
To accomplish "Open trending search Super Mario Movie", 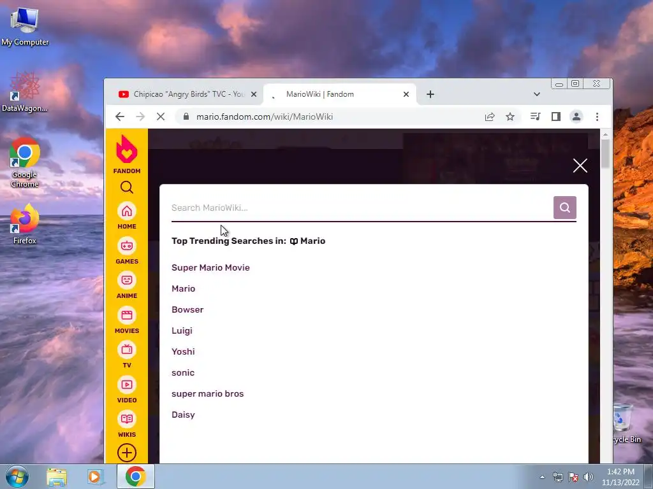I will 210,267.
